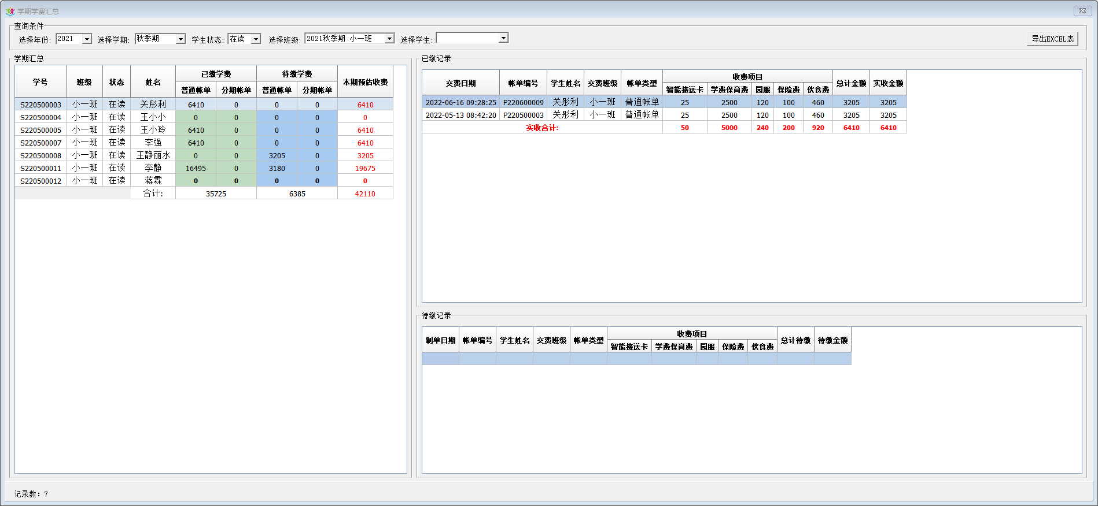Select the row for student 李强
This screenshot has height=506, width=1098.
[153, 143]
